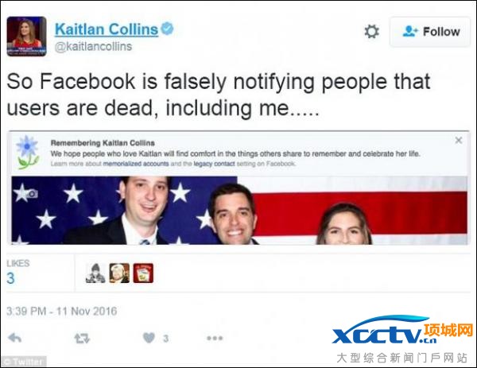Image resolution: width=477 pixels, height=368 pixels.
Task: Click the blue flower memorial icon
Action: coord(28,152)
